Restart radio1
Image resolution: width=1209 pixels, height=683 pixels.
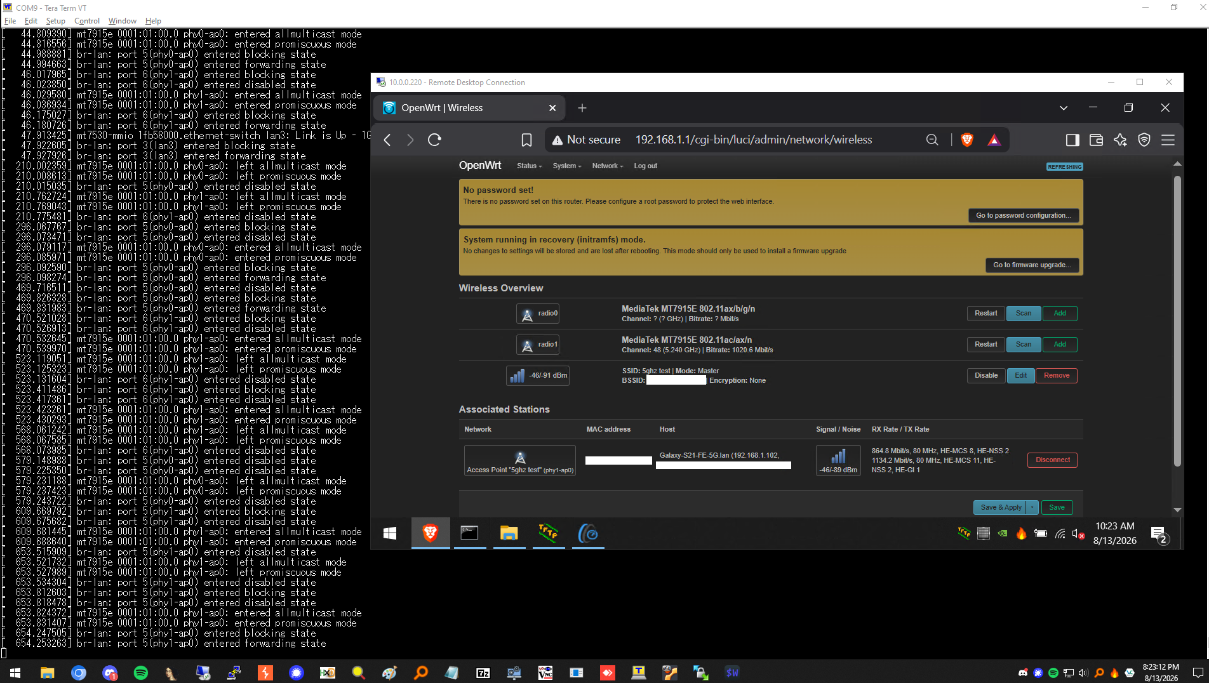pos(986,345)
